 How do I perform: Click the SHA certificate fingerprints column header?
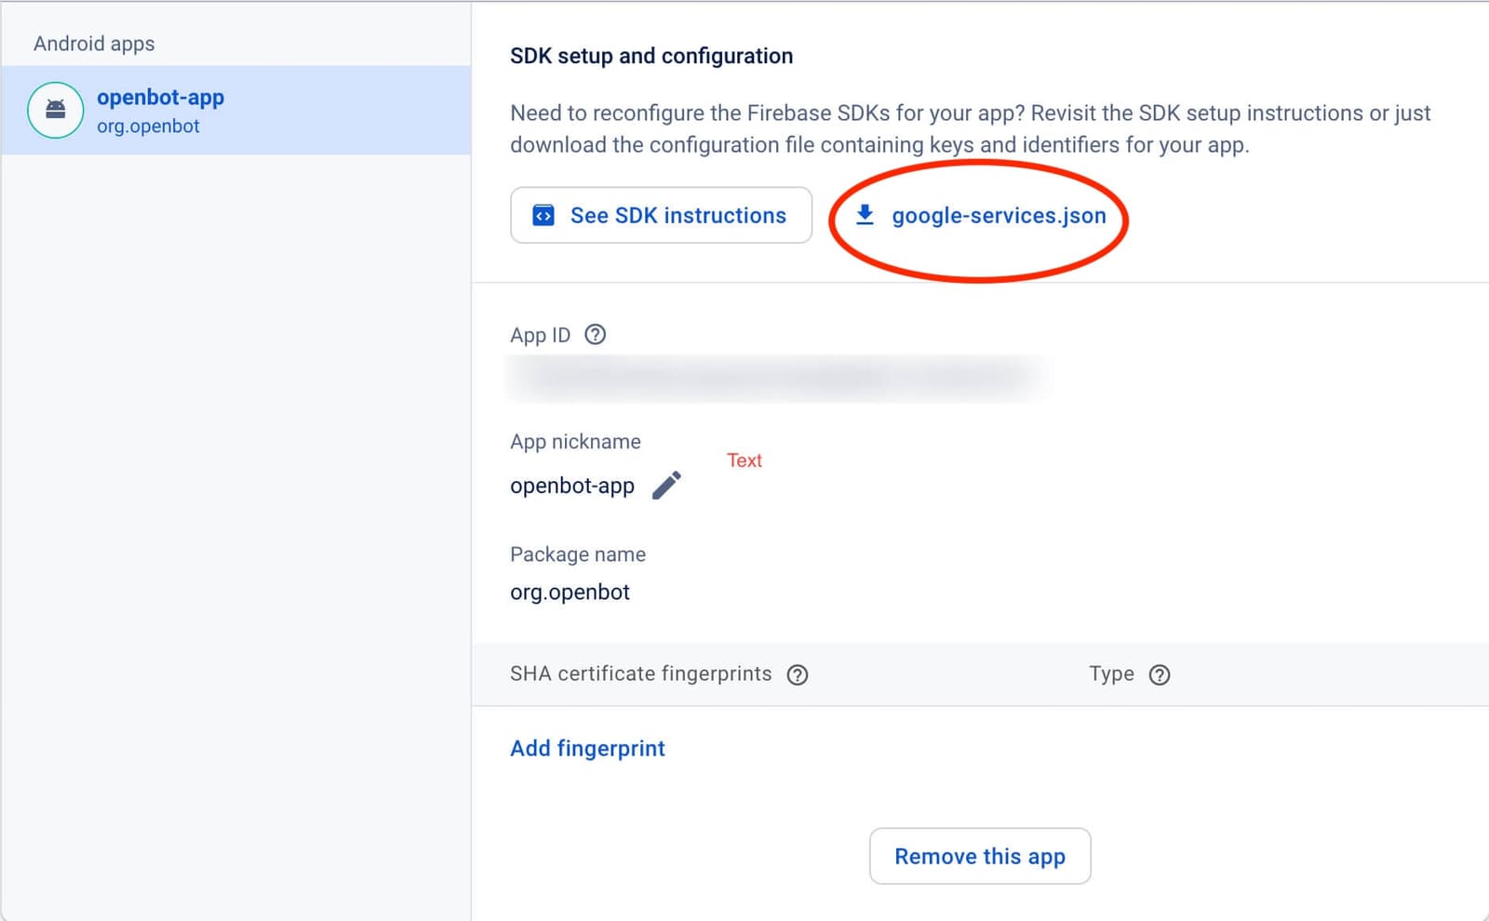point(641,674)
